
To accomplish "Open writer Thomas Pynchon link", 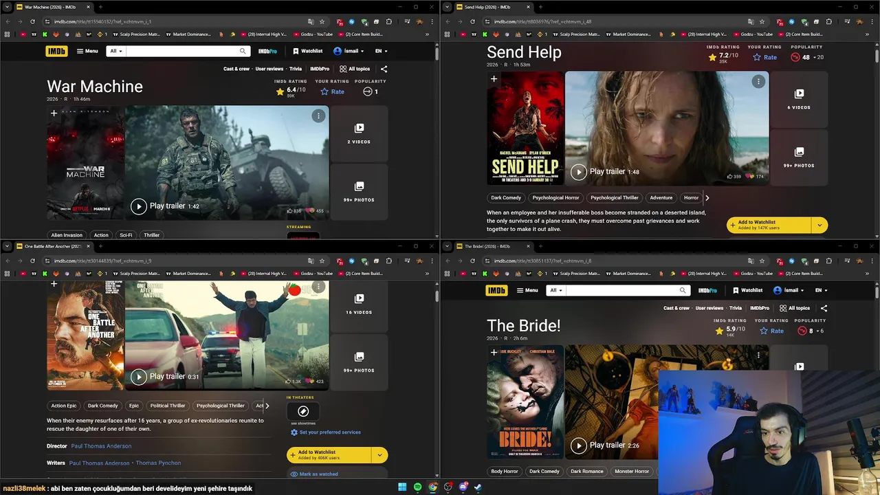I will click(x=158, y=463).
